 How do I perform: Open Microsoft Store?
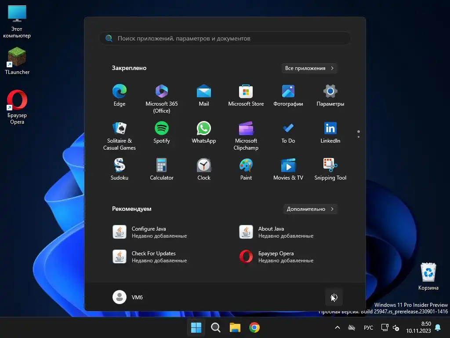point(246,96)
